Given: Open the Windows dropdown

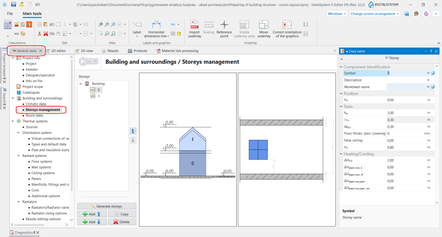Looking at the screenshot, I should point(336,14).
